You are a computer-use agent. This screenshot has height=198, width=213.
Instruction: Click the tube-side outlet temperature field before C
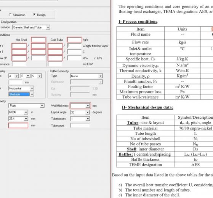pos(74,52)
